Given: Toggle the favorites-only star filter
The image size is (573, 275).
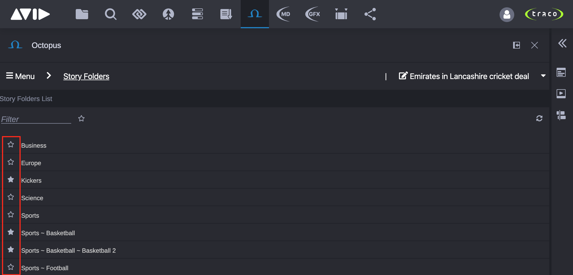Looking at the screenshot, I should tap(81, 119).
